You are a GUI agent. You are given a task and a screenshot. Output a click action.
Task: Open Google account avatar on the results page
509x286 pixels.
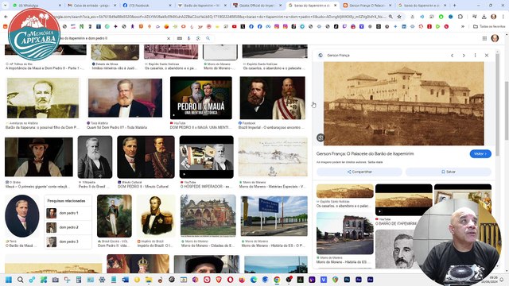[x=495, y=38]
